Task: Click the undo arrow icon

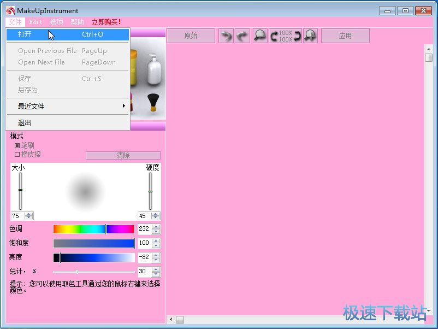Action: [226, 36]
